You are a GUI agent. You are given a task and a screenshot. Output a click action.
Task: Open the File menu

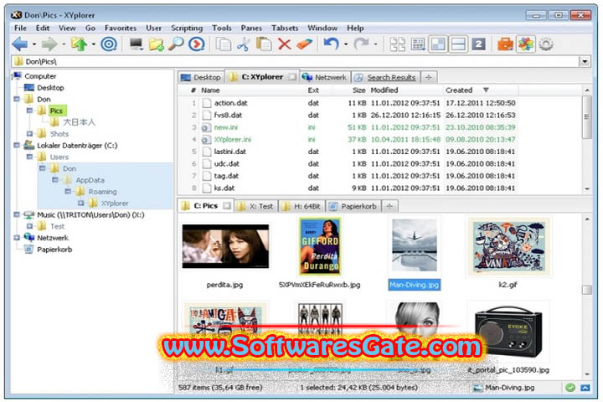[20, 28]
